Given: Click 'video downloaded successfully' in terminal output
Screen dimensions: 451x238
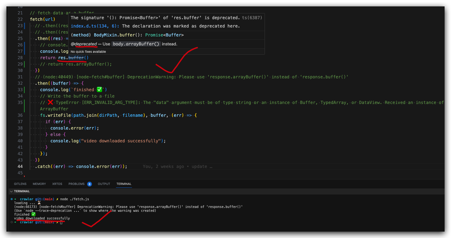Looking at the screenshot, I should (x=42, y=218).
